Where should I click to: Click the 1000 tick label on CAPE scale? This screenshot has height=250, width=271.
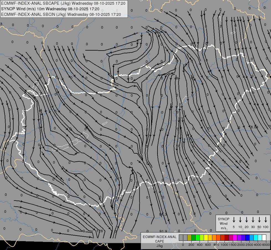click(224, 245)
